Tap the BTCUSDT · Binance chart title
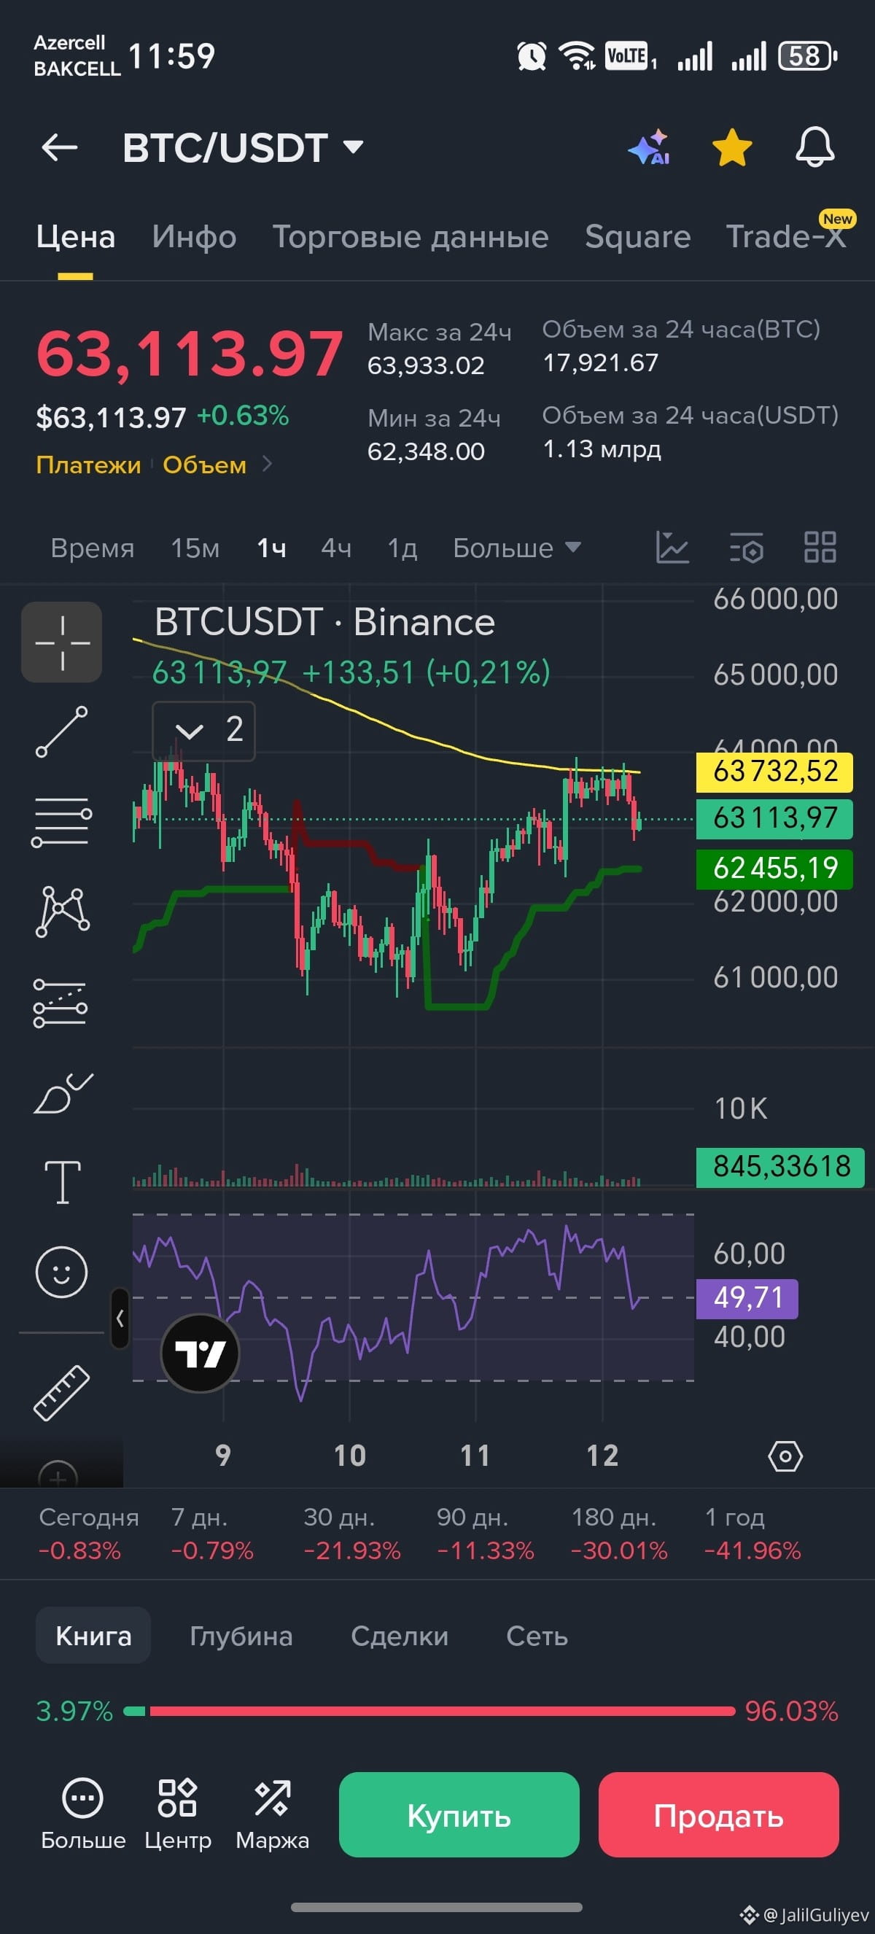Viewport: 875px width, 1934px height. [x=324, y=622]
